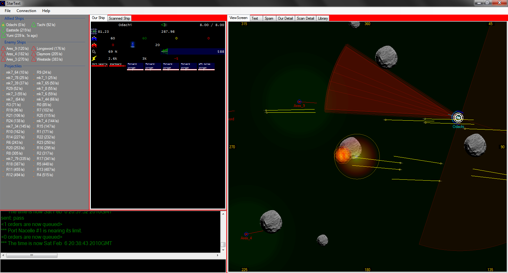The width and height of the screenshot is (508, 273).
Task: Select the Odachi ship on the map
Action: pos(458,118)
